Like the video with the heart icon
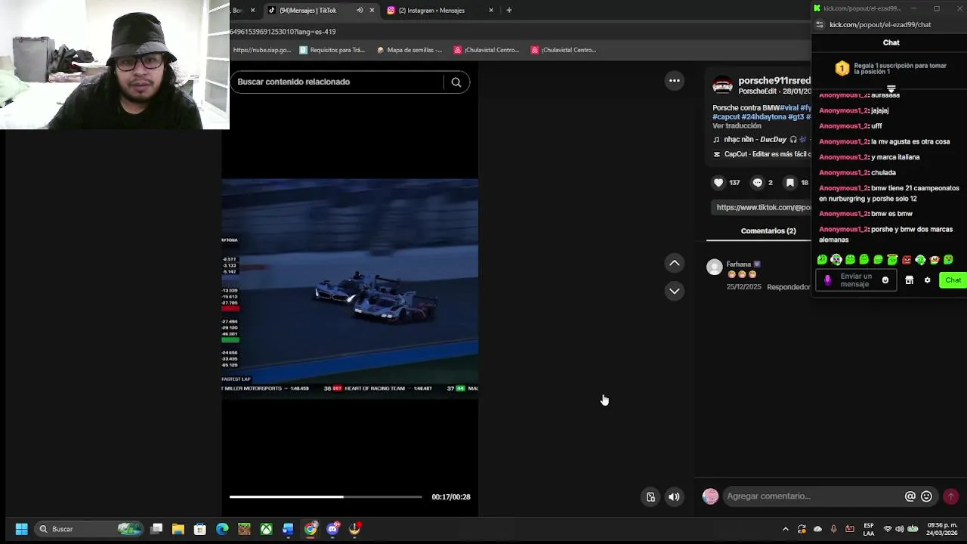Image resolution: width=967 pixels, height=544 pixels. pyautogui.click(x=718, y=183)
